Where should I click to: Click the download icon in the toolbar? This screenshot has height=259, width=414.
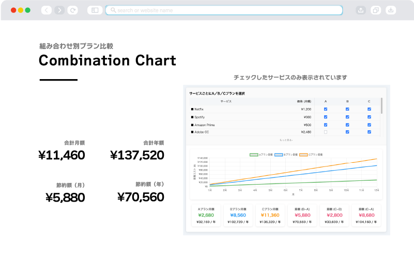391,10
